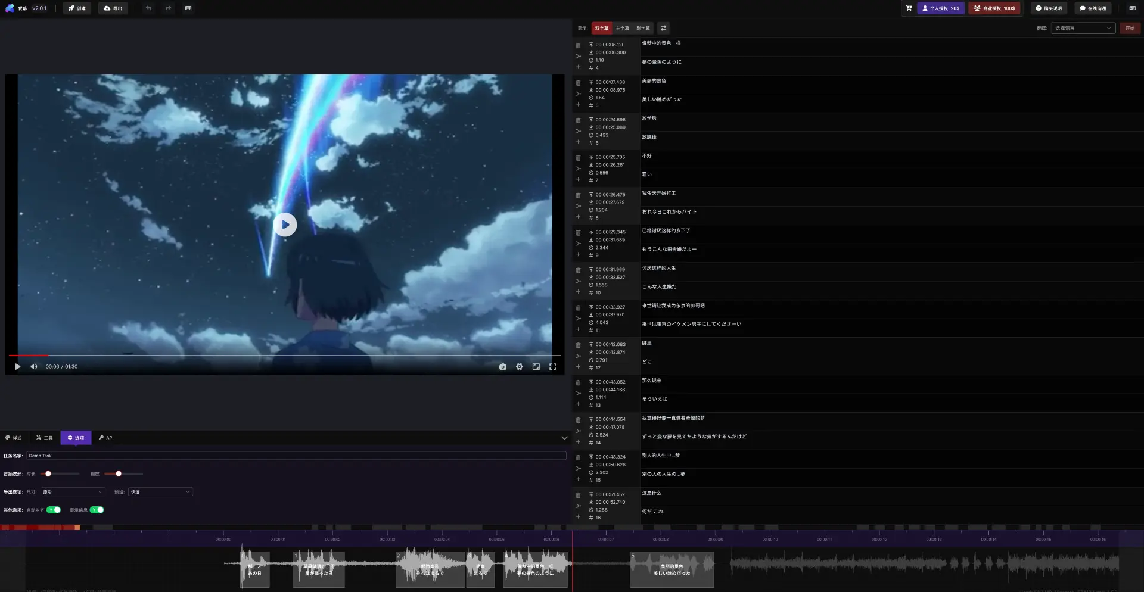Toggle the 自动对齐 switch
1144x592 pixels.
pos(54,510)
